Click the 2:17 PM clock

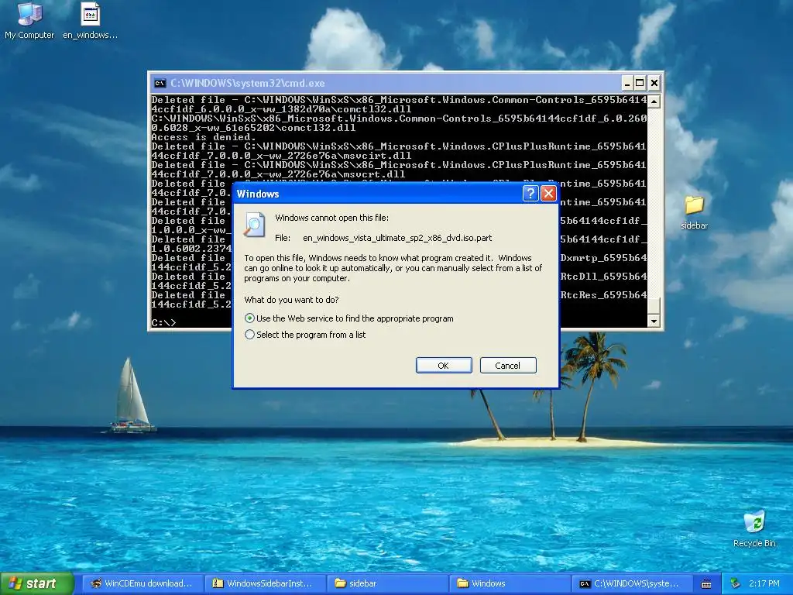point(764,583)
